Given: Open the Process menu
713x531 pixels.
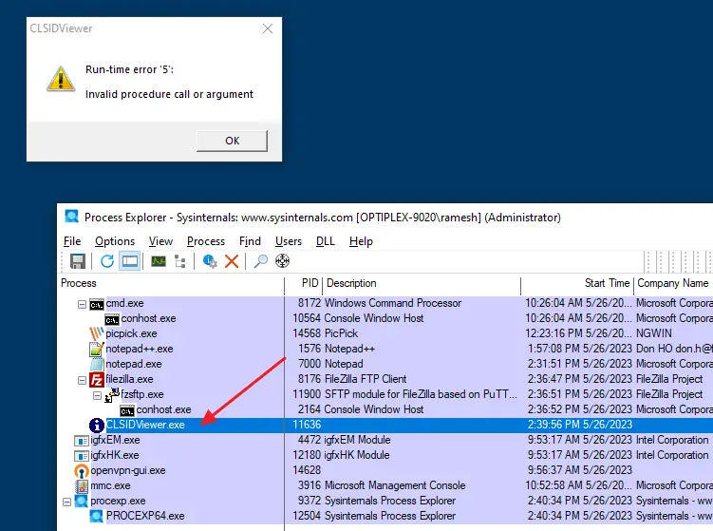Looking at the screenshot, I should (x=205, y=241).
